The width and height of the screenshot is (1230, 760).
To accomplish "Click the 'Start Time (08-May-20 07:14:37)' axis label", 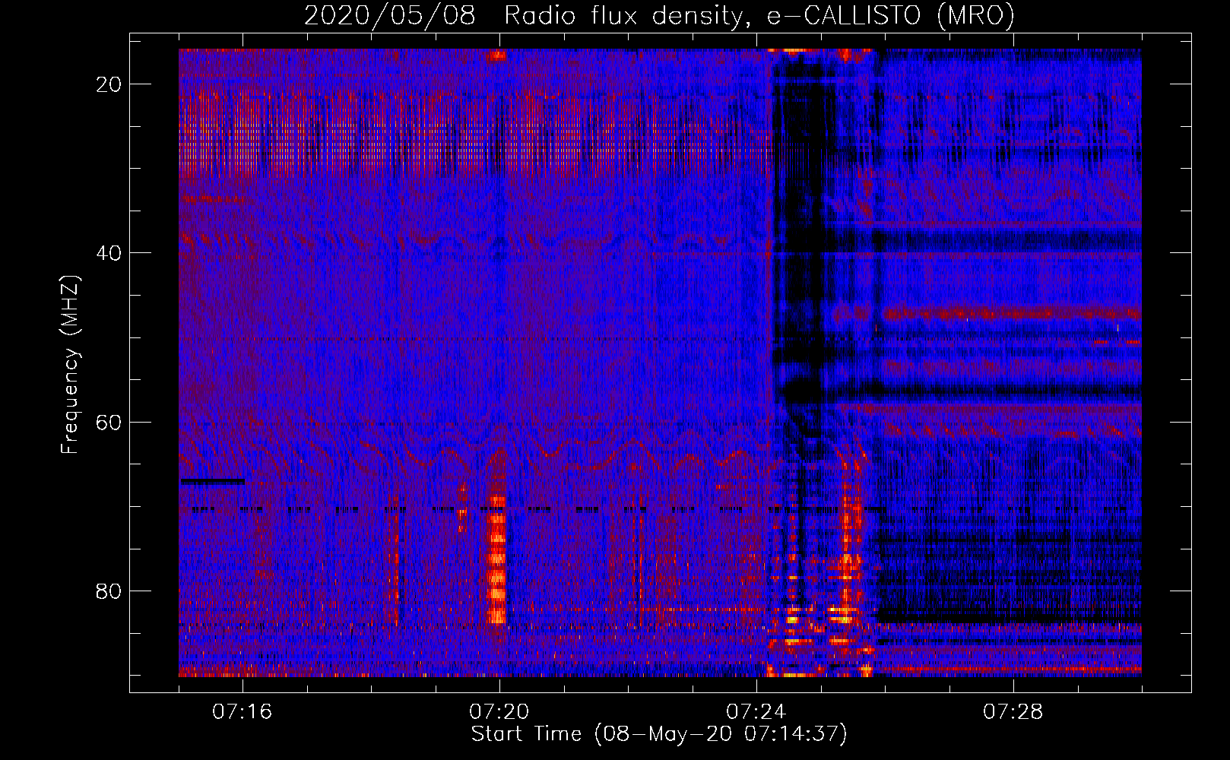I will [x=659, y=734].
